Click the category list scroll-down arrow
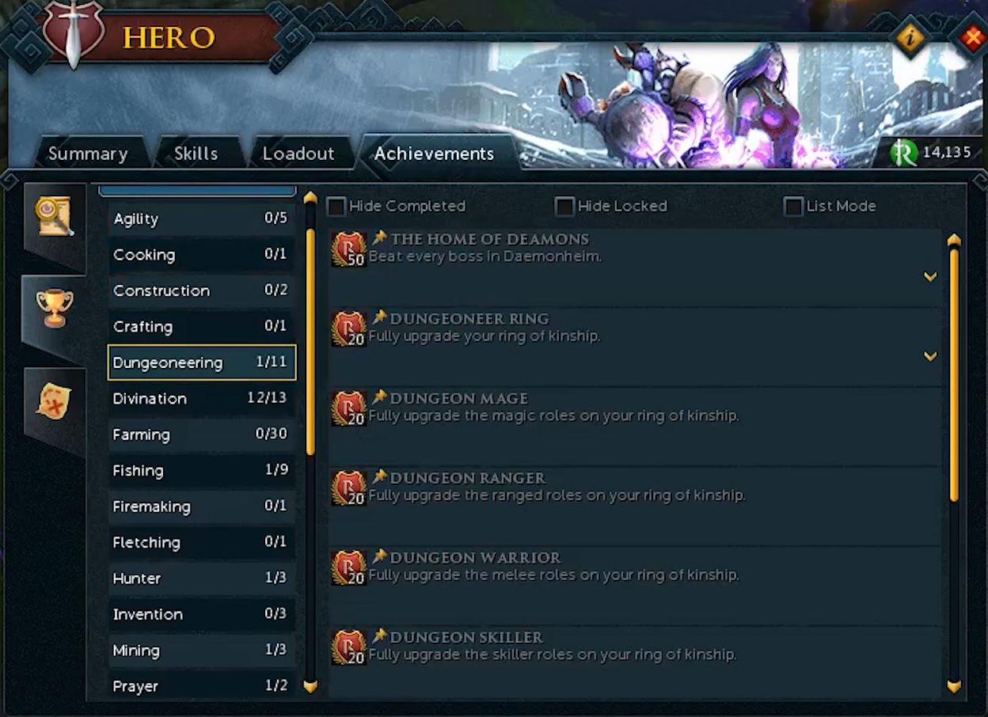The width and height of the screenshot is (988, 717). click(310, 686)
